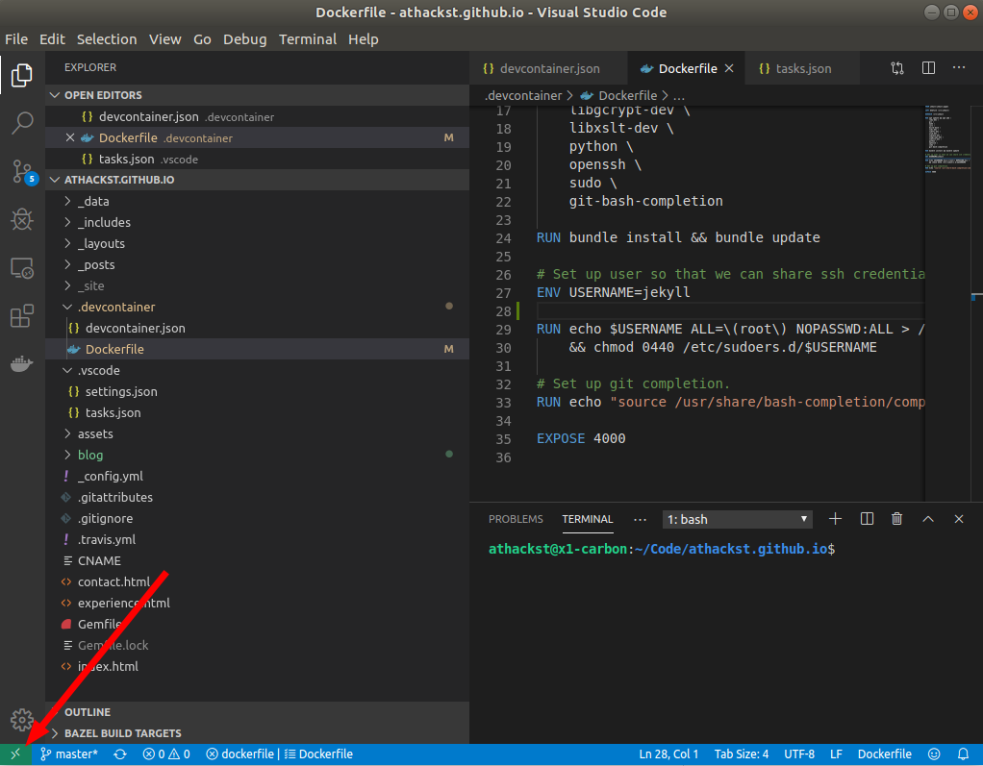The image size is (983, 766).
Task: Click the synchronize changes icon in the status bar
Action: [120, 754]
